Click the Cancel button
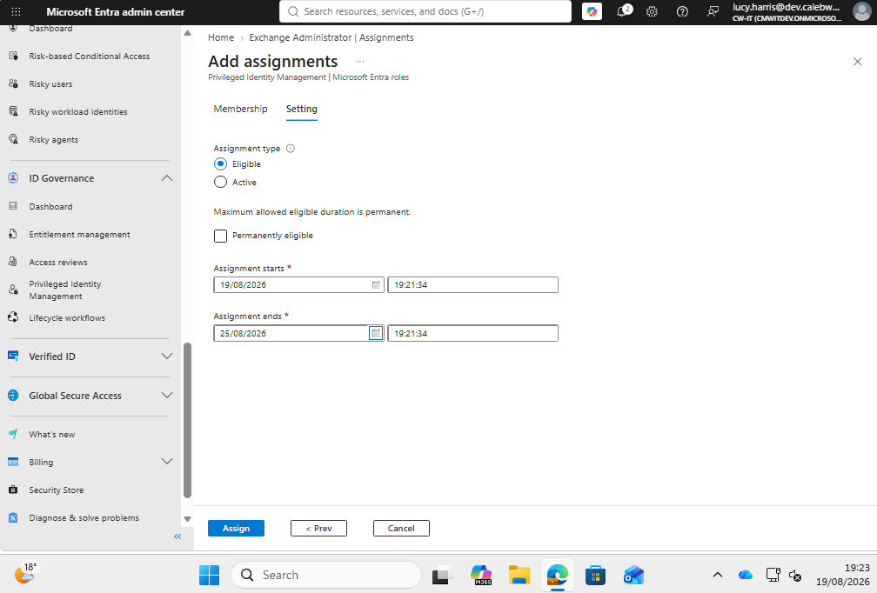The height and width of the screenshot is (593, 877). coord(401,528)
